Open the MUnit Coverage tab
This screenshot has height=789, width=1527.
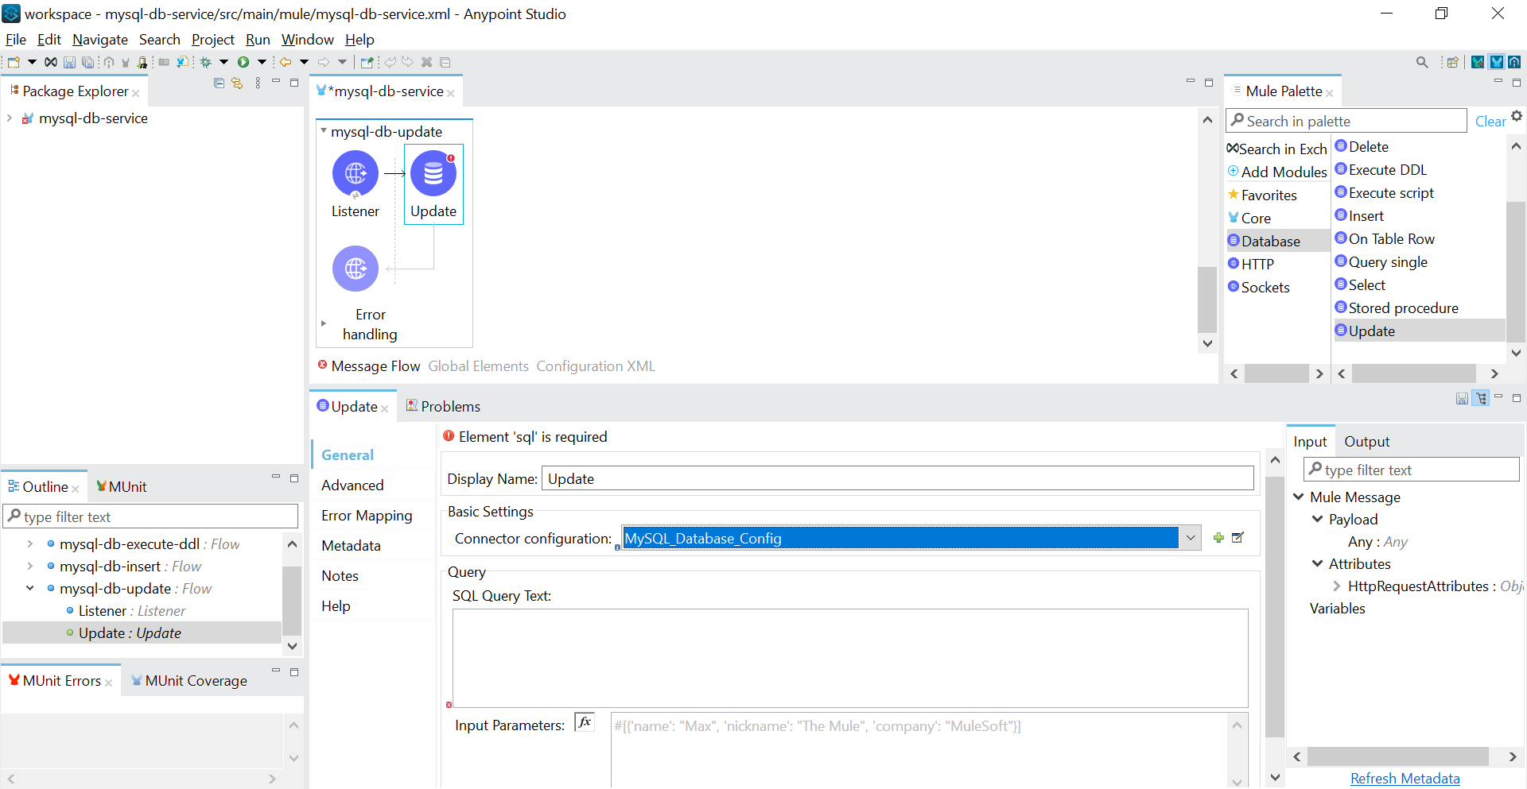click(x=189, y=681)
